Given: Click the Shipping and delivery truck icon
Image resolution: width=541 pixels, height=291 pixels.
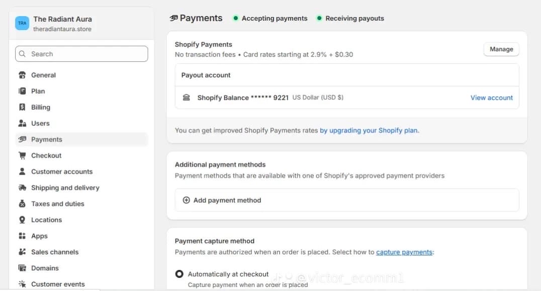Looking at the screenshot, I should [22, 188].
